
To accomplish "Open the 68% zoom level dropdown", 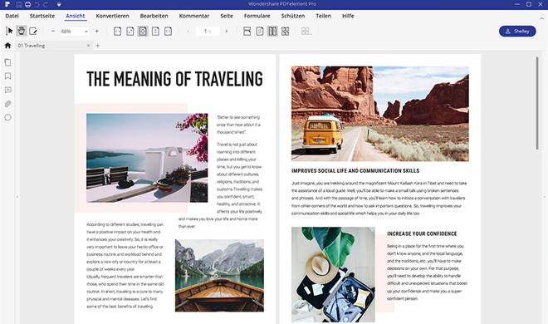I will [86, 32].
